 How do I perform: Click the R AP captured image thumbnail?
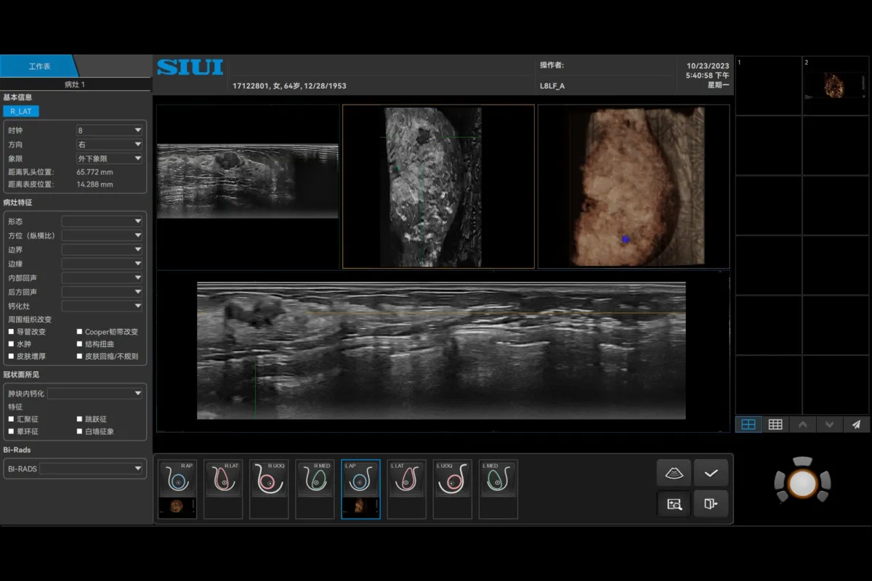[178, 507]
